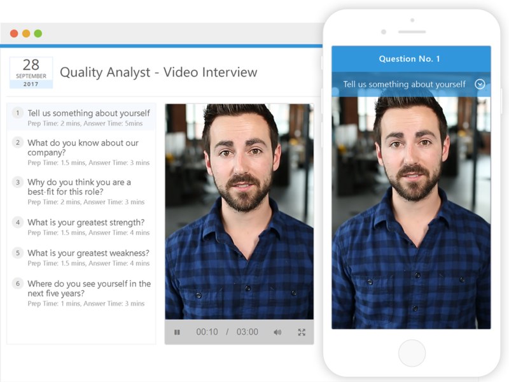Image resolution: width=509 pixels, height=382 pixels.
Task: Select 'Why do you think you are a best-fit' question
Action: click(80, 187)
